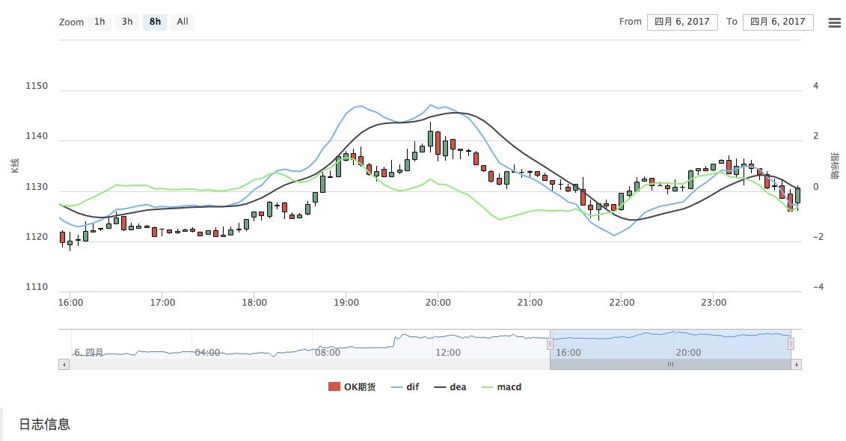Image resolution: width=846 pixels, height=441 pixels.
Task: Click the navigator's right range handle
Action: tap(791, 344)
